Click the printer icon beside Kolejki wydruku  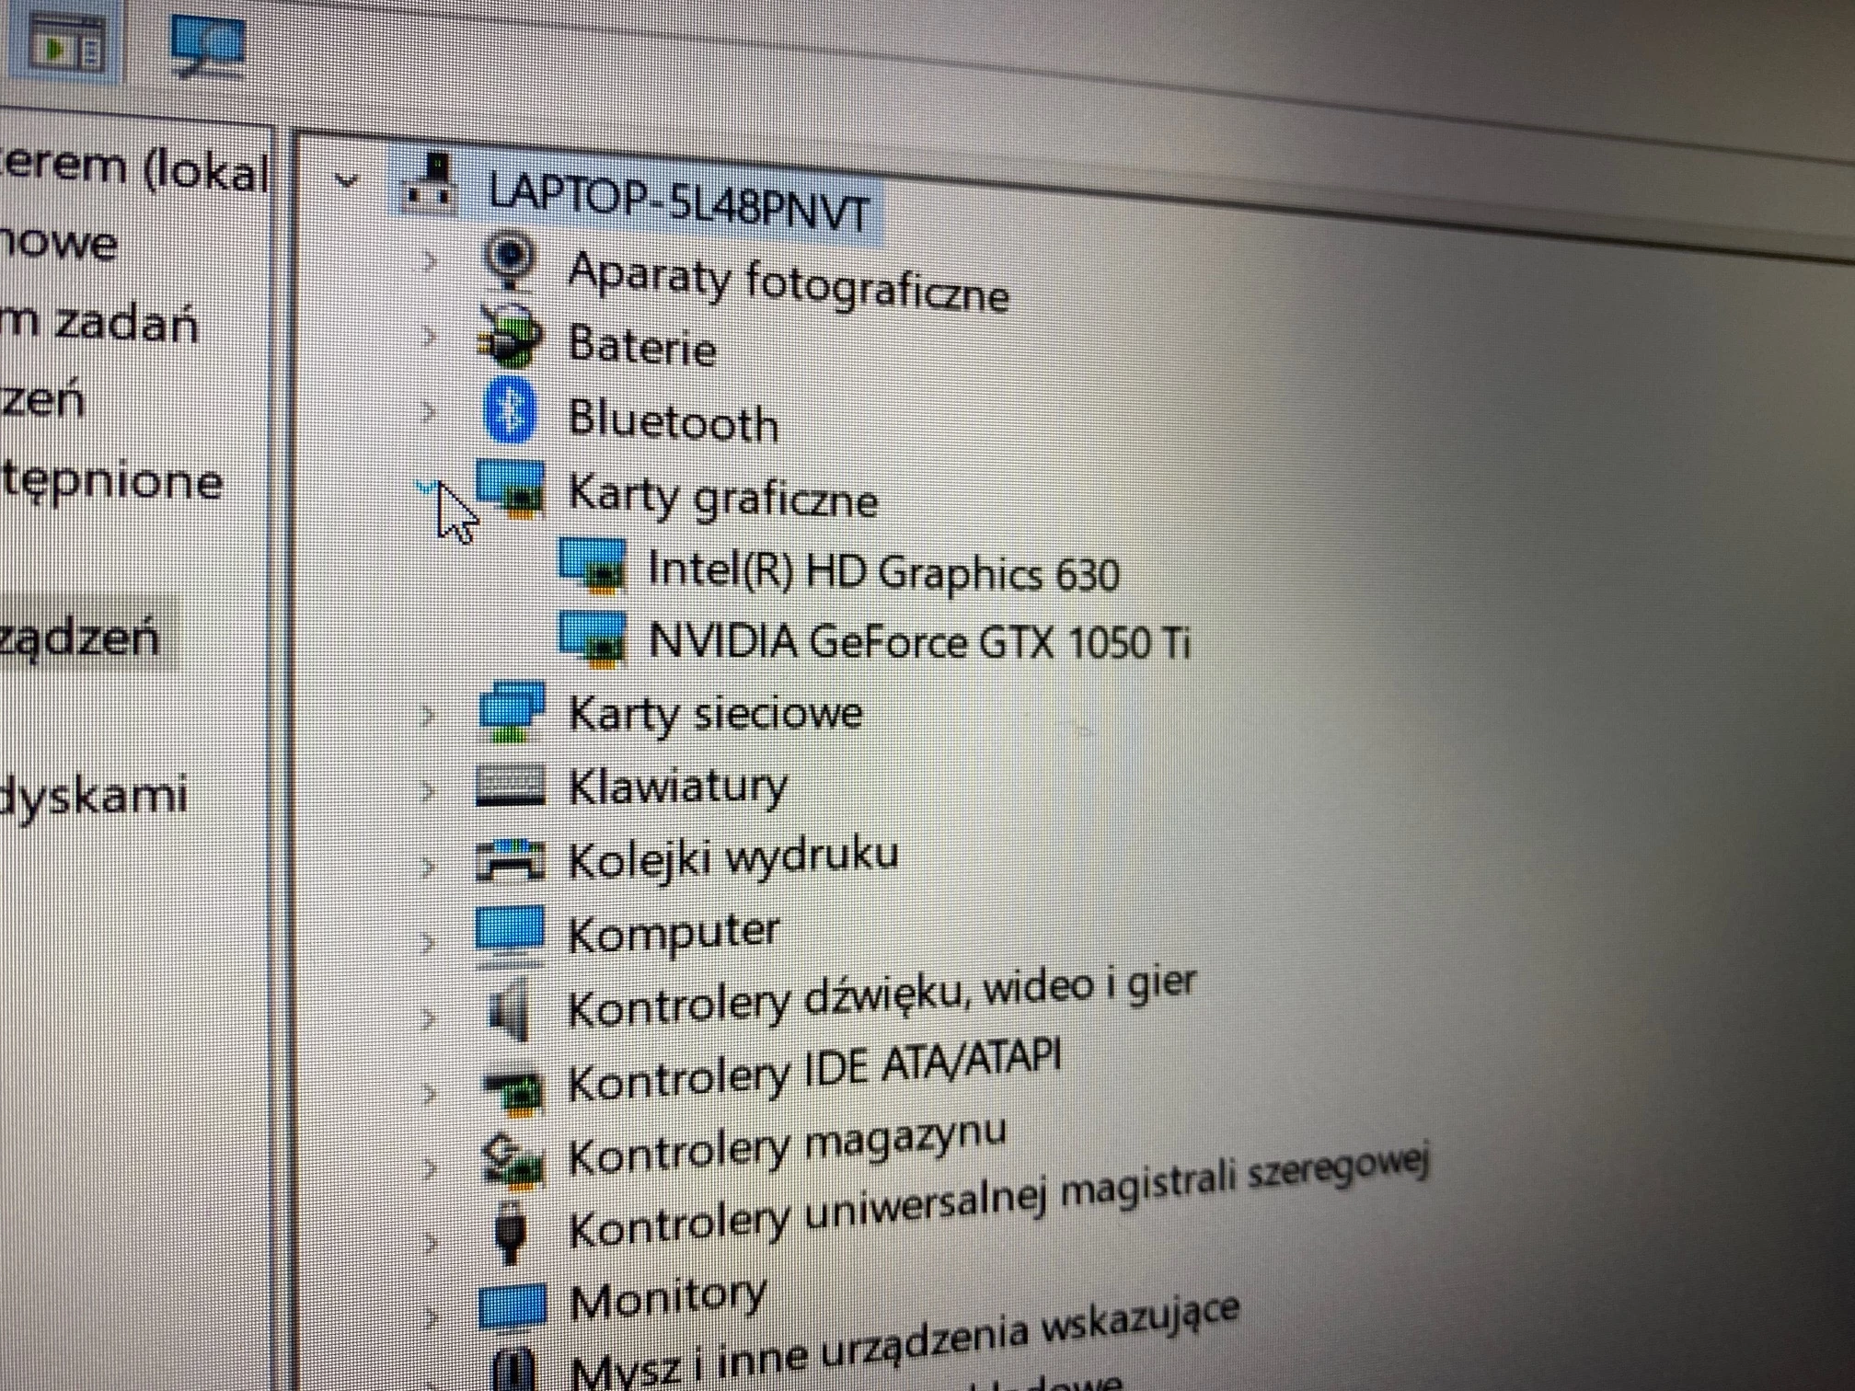click(510, 860)
